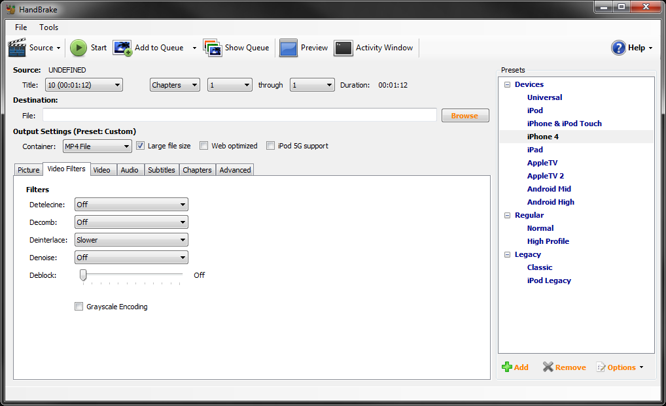Click the Preview screen icon

(x=289, y=48)
